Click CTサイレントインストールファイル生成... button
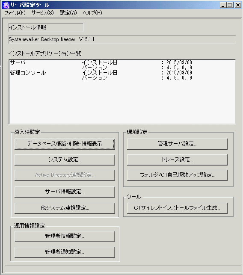 (x=177, y=208)
